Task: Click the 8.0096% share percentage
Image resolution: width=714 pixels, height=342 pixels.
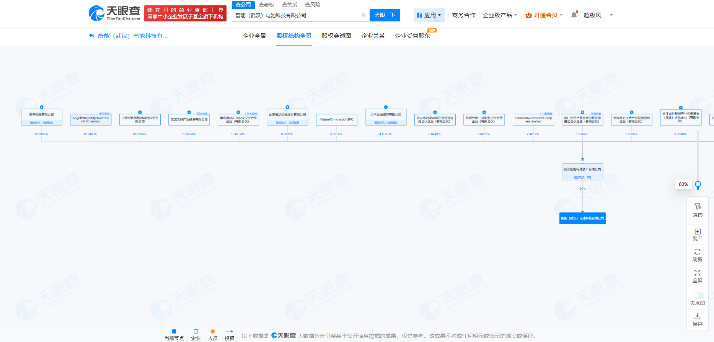Action: click(x=287, y=134)
